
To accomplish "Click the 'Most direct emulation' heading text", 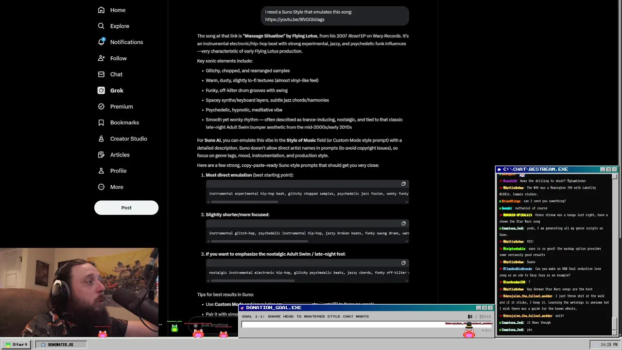I will [x=229, y=175].
